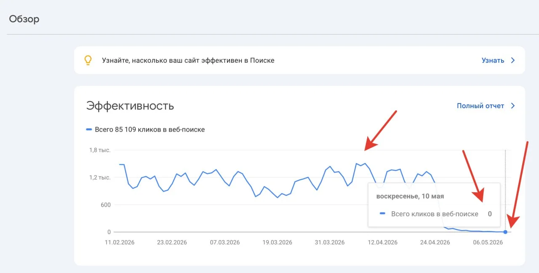
Task: Click axis date 24.04.2026
Action: (x=435, y=242)
